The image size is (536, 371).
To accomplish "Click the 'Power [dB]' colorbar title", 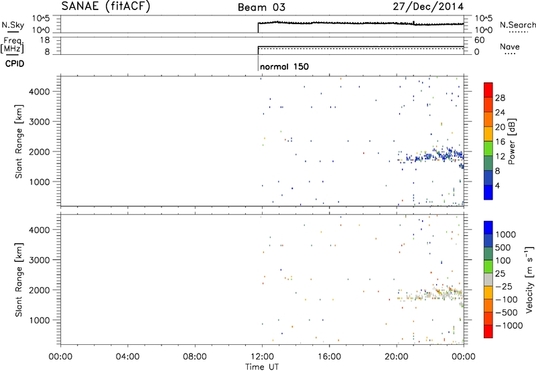I will click(511, 141).
